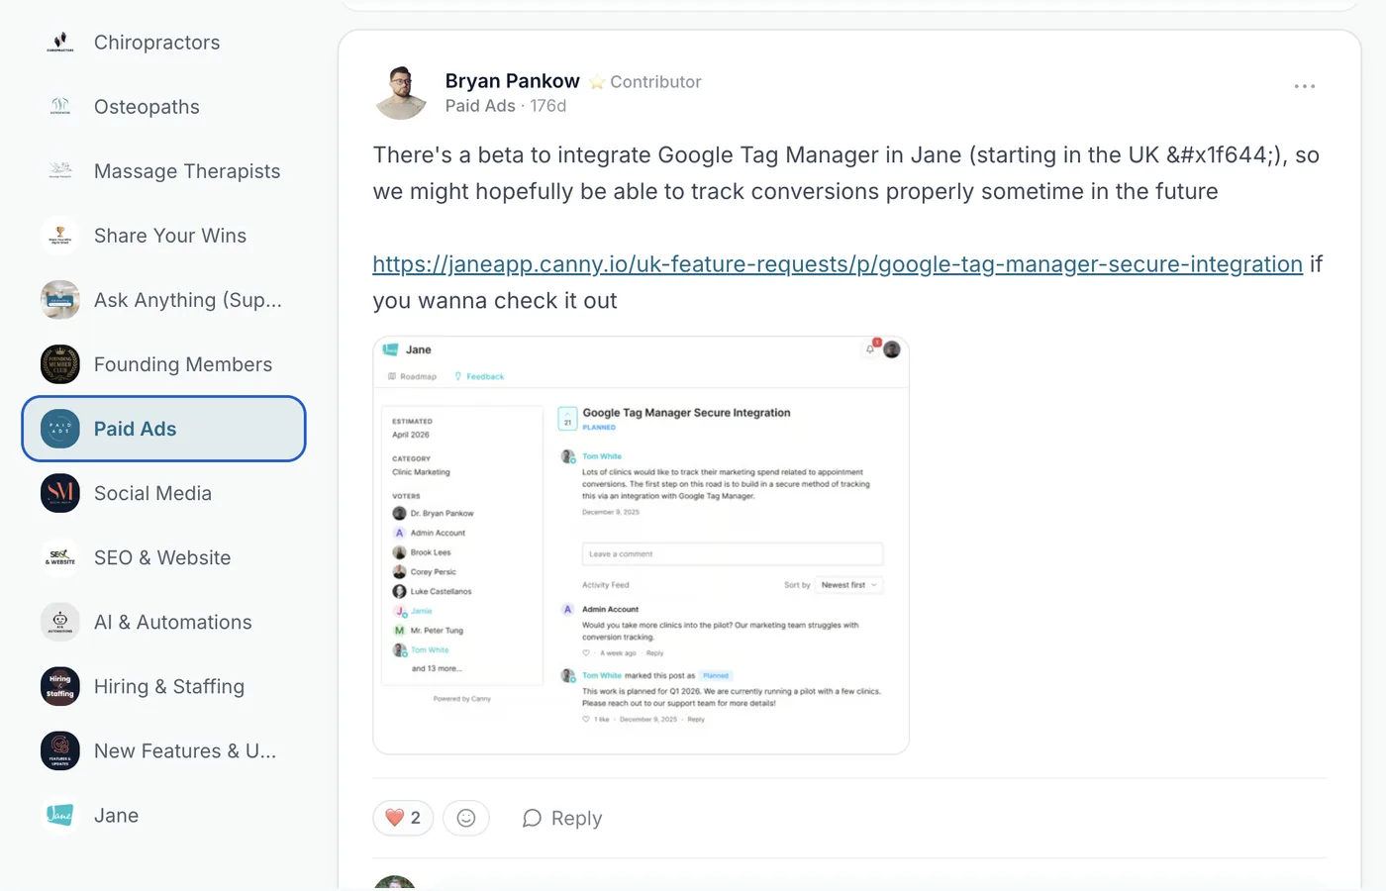The height and width of the screenshot is (891, 1386).
Task: Select Founding Members label text
Action: (183, 364)
